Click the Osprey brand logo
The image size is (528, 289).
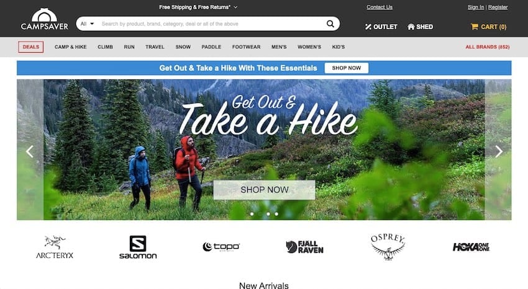tap(388, 247)
